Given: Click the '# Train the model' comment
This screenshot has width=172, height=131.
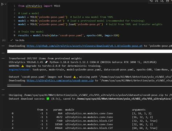Looking at the screenshot, I should [x=31, y=32].
